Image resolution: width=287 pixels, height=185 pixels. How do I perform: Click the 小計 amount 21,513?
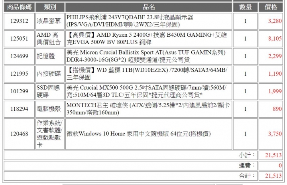273,155
